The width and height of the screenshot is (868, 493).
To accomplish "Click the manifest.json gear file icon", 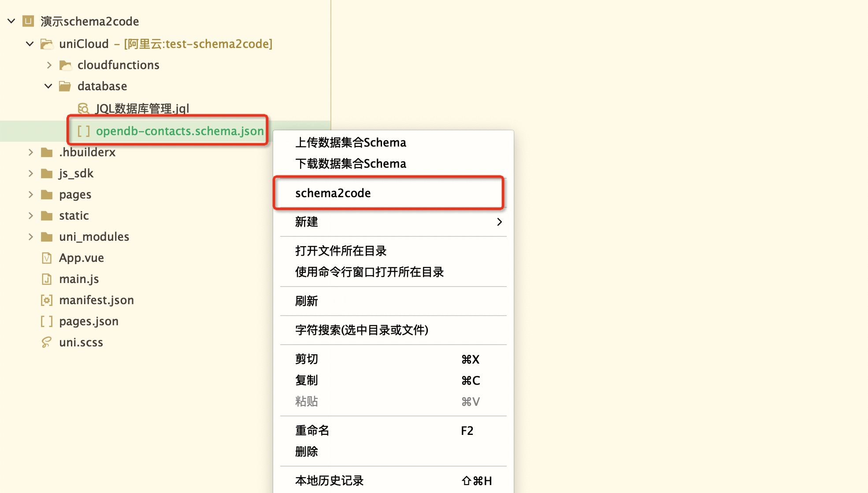I will [x=47, y=300].
